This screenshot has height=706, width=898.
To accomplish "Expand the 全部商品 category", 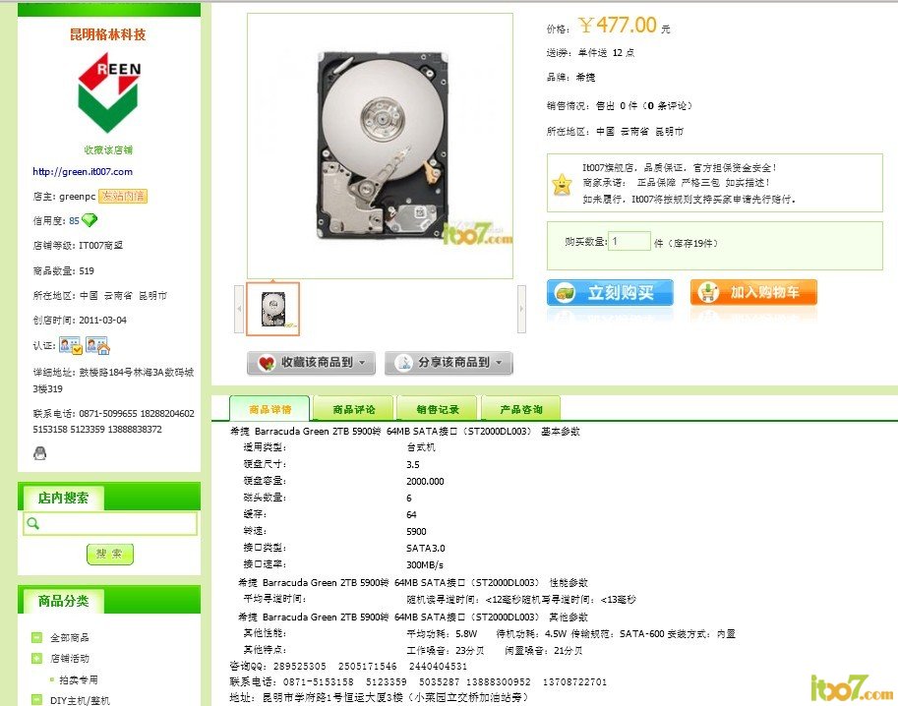I will tap(36, 637).
